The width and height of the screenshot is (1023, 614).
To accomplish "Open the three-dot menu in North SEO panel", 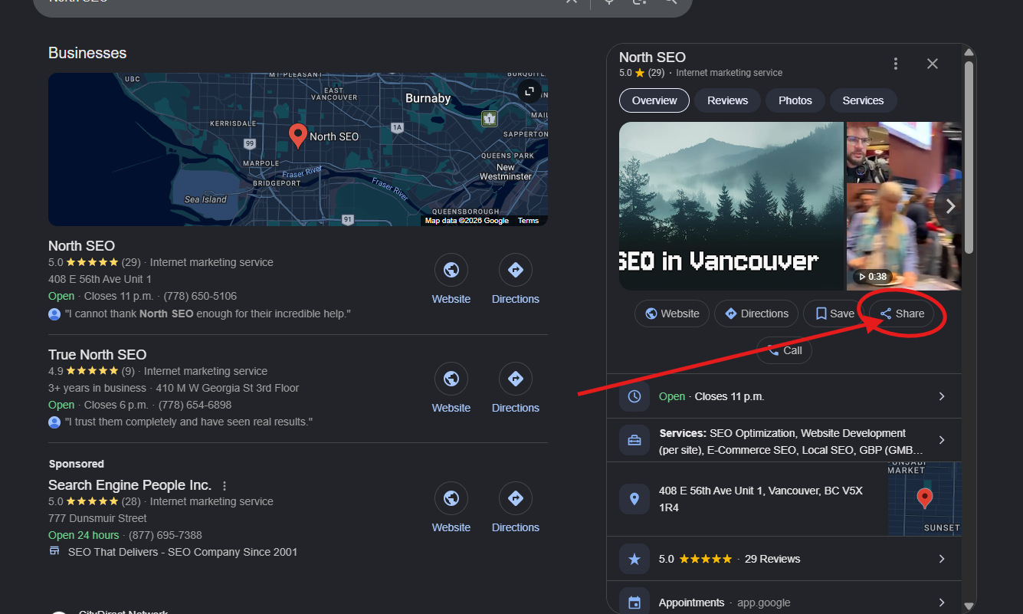I will [x=896, y=64].
